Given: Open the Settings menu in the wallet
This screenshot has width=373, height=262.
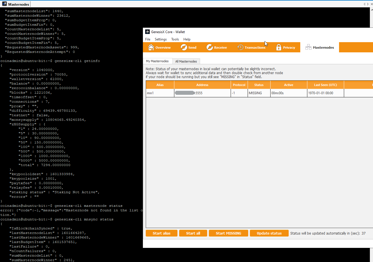Looking at the screenshot, I should coord(161,39).
